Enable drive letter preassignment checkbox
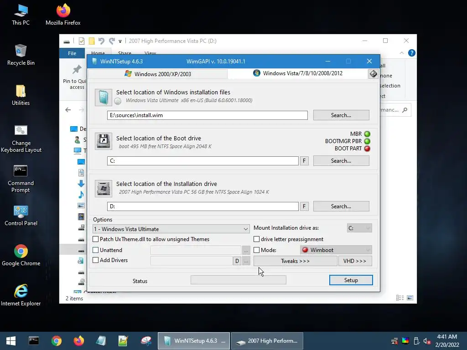This screenshot has width=467, height=350. [256, 239]
